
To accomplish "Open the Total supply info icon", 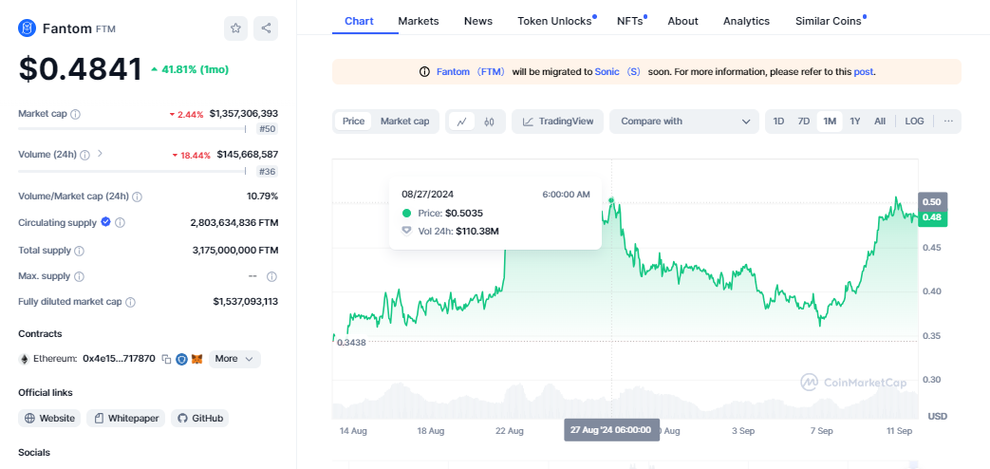I will [79, 251].
